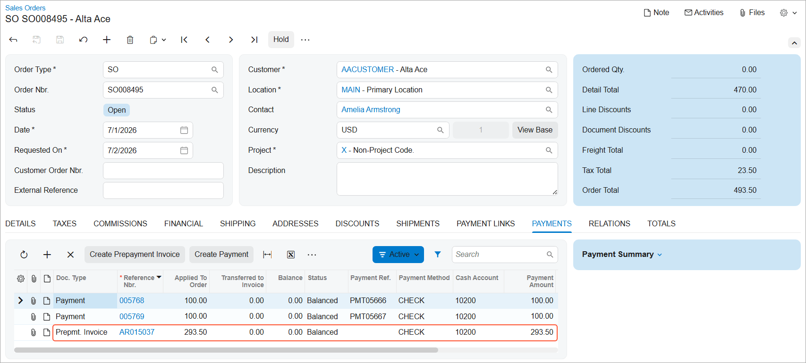
Task: Open the settings gear menu
Action: pyautogui.click(x=788, y=13)
